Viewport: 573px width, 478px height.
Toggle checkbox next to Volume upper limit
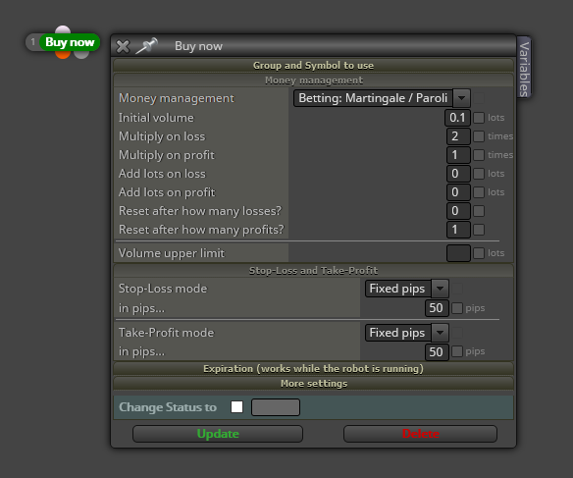pos(479,253)
